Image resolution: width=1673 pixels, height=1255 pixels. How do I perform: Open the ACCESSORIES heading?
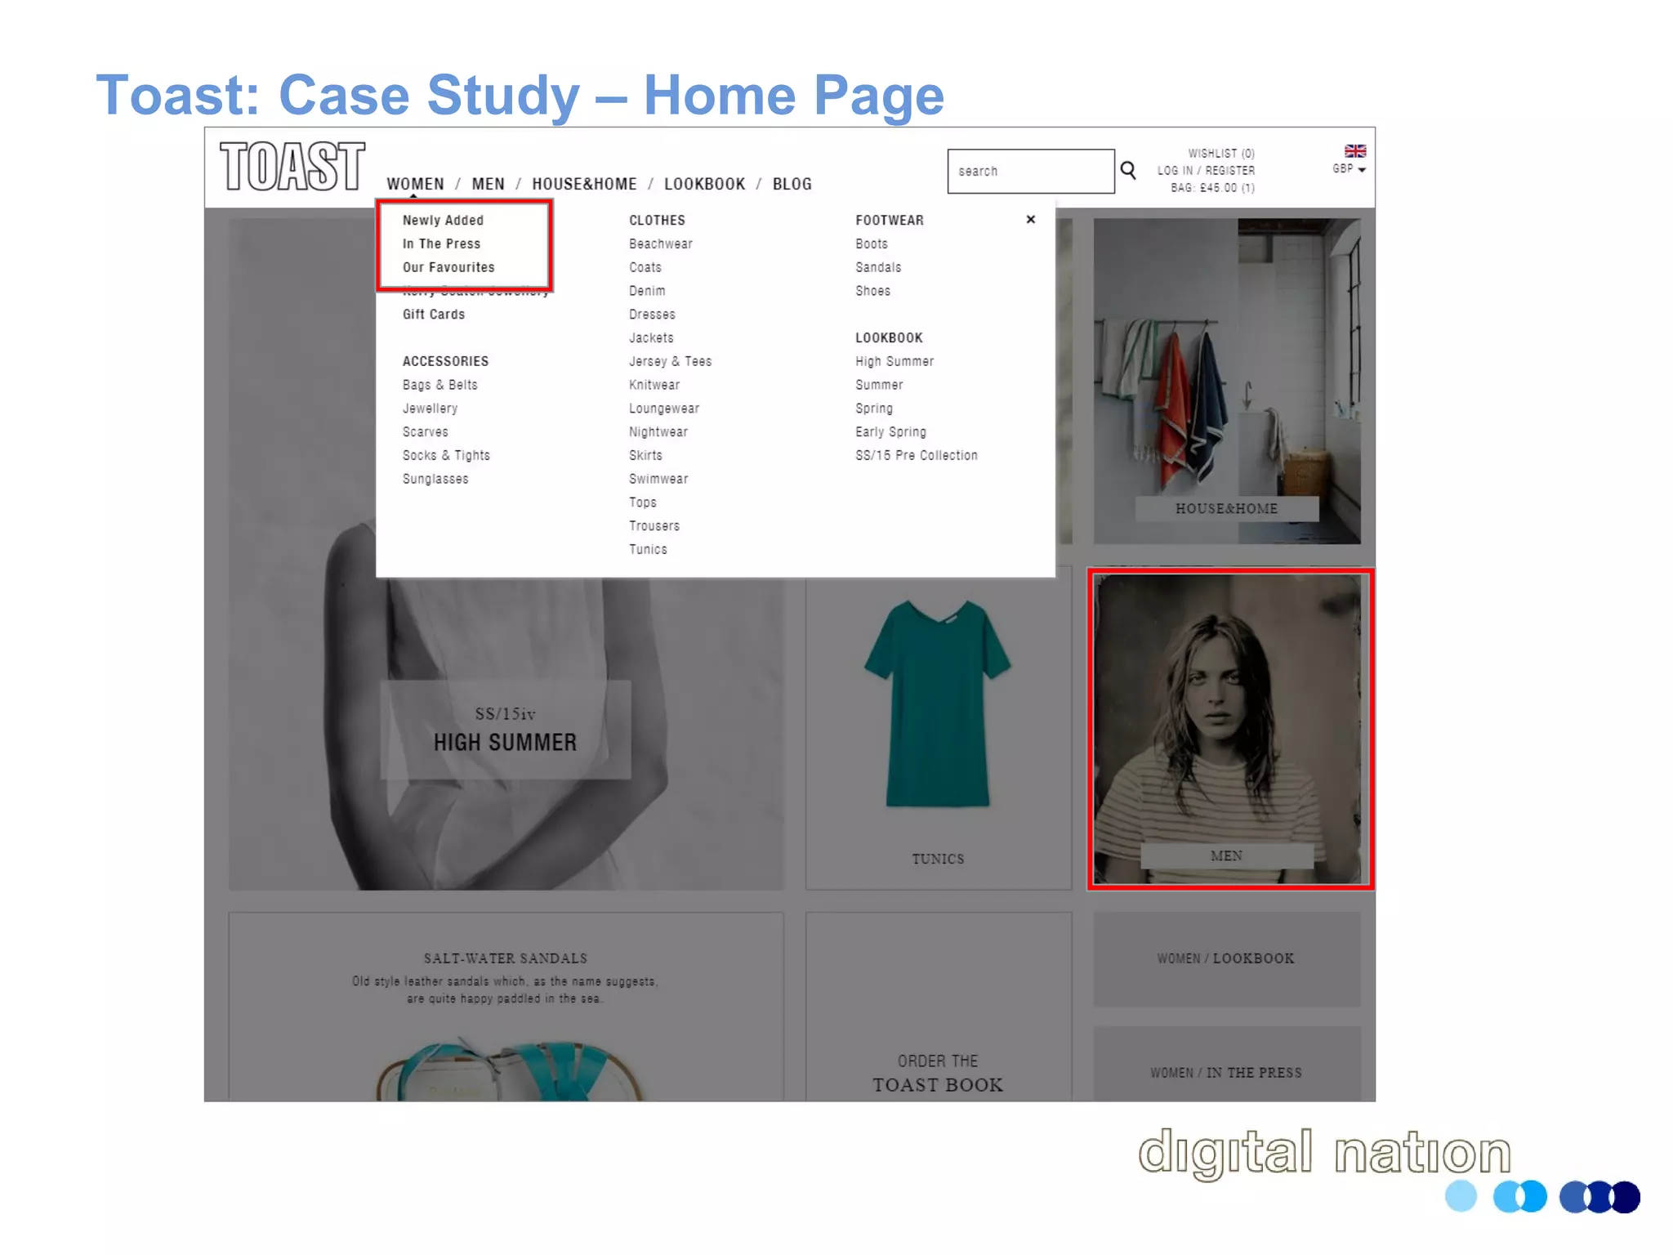coord(445,361)
